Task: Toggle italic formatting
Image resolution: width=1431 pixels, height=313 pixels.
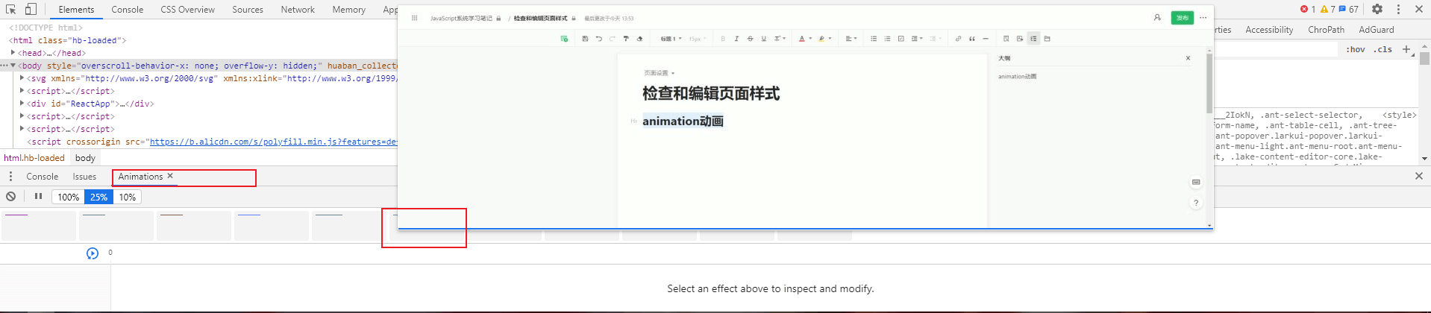Action: point(736,39)
